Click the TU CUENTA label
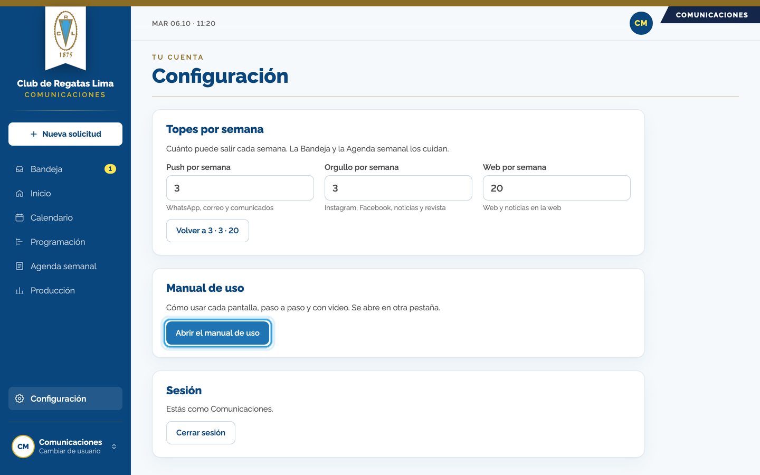The height and width of the screenshot is (475, 760). click(x=178, y=57)
